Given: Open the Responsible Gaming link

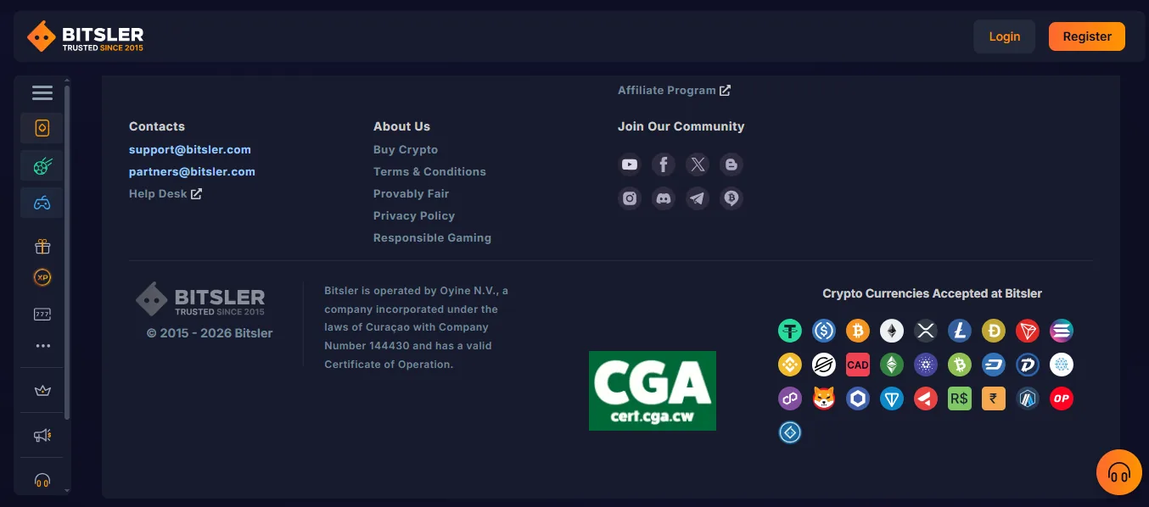Looking at the screenshot, I should pyautogui.click(x=432, y=237).
